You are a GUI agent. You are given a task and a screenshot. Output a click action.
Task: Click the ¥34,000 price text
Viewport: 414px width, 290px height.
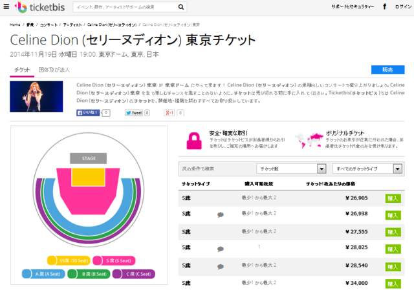356,283
